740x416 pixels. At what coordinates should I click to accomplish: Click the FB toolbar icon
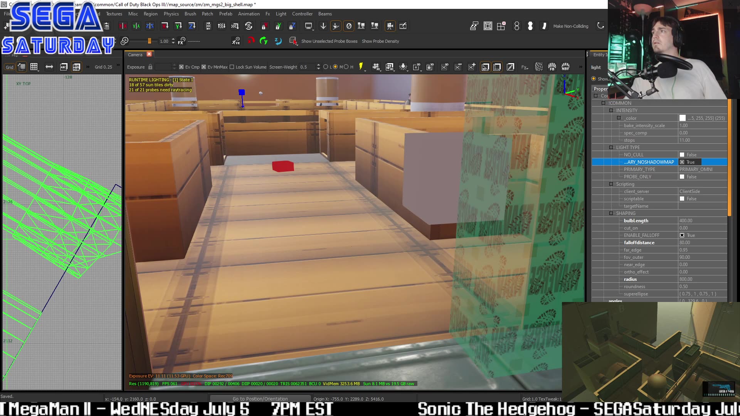[x=552, y=67]
